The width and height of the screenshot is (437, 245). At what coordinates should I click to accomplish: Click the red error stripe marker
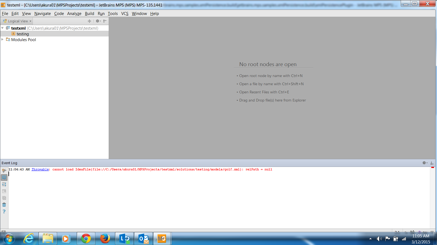(432, 167)
